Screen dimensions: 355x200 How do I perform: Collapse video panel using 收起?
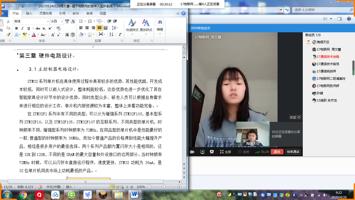(295, 117)
